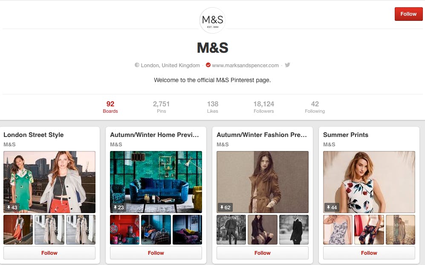
Task: Click M&S owner name under Summer Prints
Action: click(x=329, y=144)
